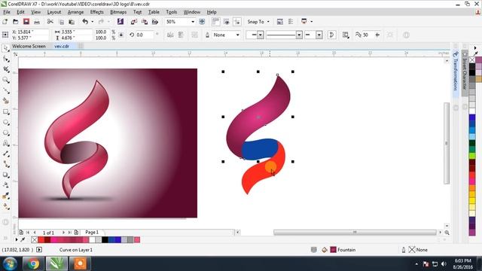
Task: Switch to the Page 1 tab
Action: click(x=92, y=233)
